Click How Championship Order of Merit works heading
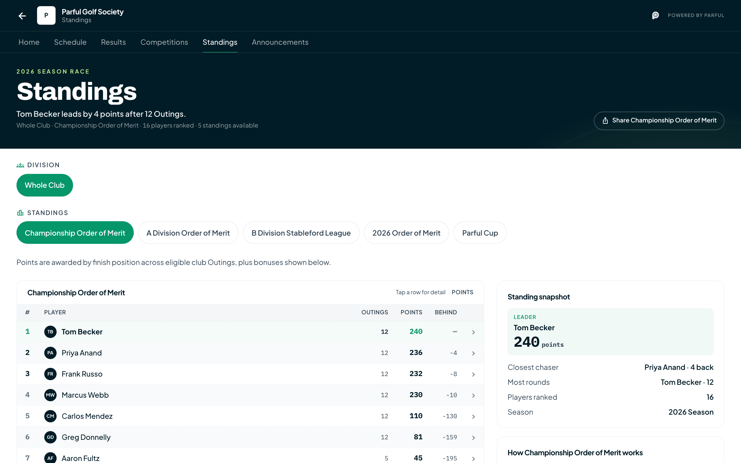 tap(575, 453)
